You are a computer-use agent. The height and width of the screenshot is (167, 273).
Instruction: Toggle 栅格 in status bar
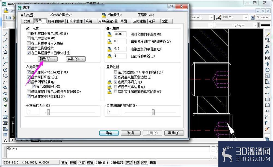(x=73, y=162)
